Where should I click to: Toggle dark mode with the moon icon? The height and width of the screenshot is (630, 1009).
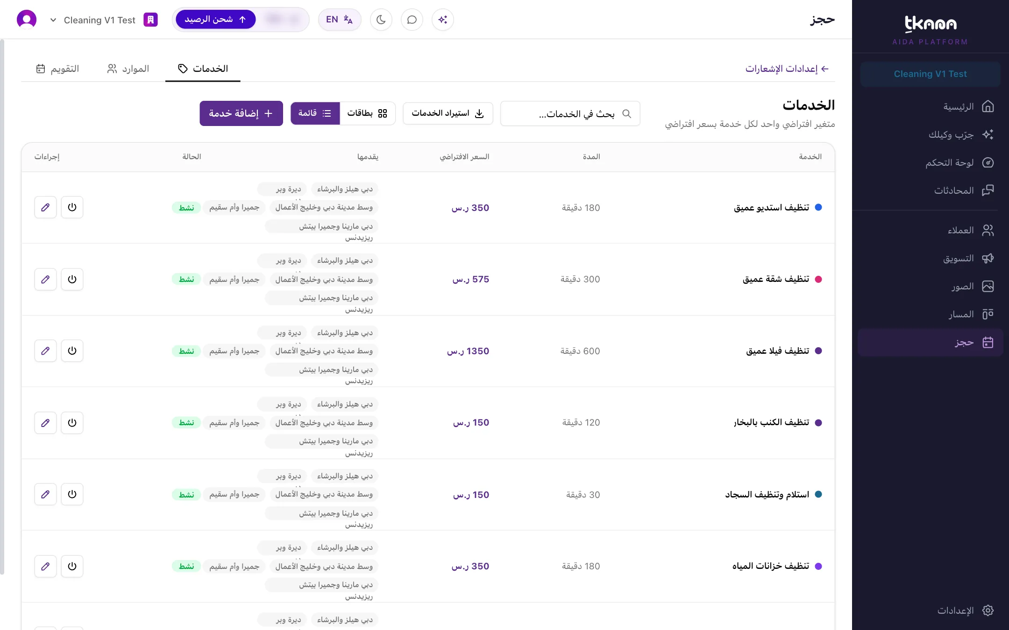(x=381, y=20)
